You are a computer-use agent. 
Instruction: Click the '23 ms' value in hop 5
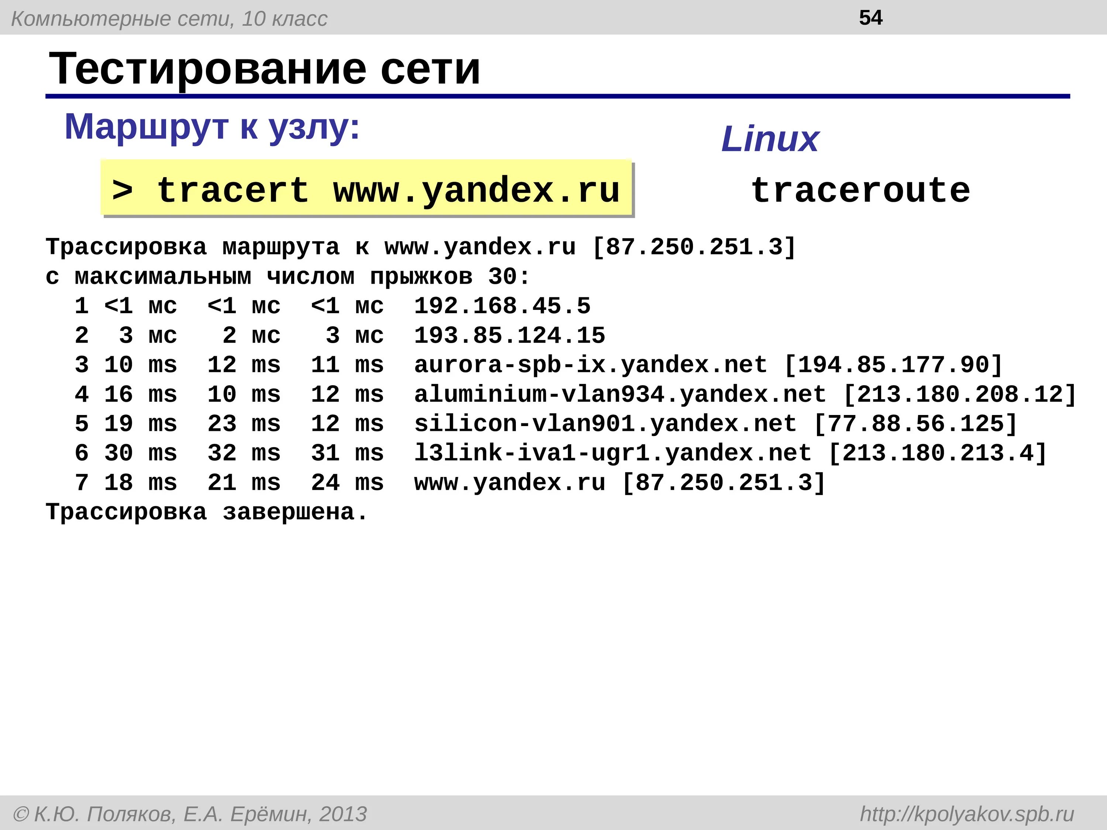(x=244, y=424)
